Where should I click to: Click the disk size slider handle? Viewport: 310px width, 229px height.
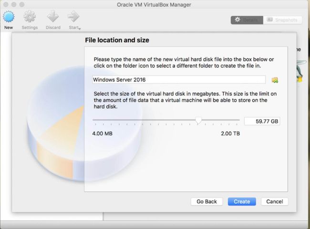point(198,121)
